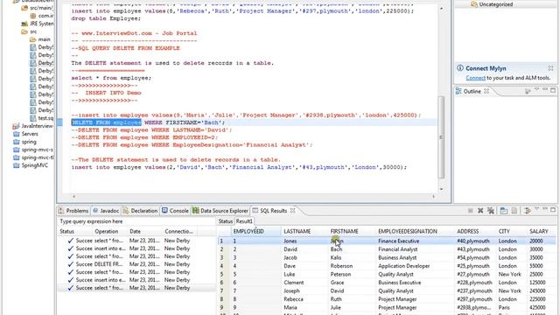Viewport: 560px width, 315px height.
Task: Select result row with LASTNAME Jacob
Action: tap(387, 257)
